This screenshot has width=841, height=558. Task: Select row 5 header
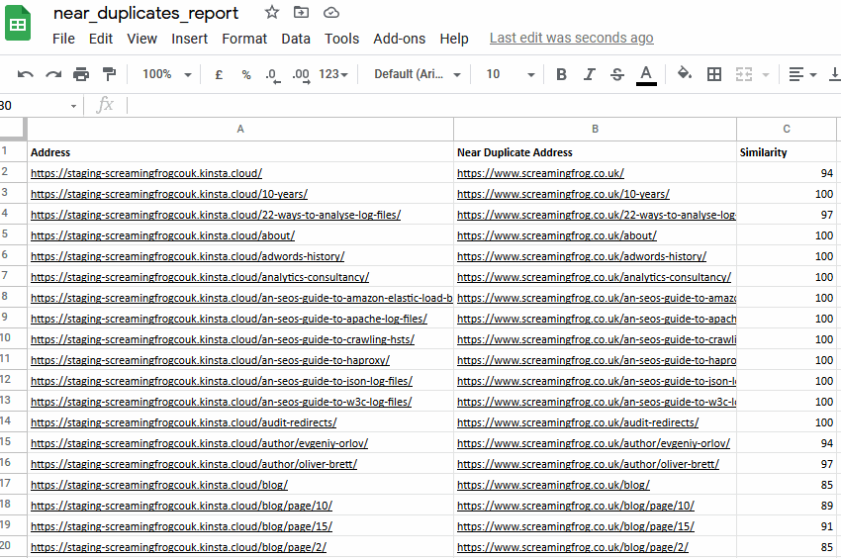[x=12, y=234]
